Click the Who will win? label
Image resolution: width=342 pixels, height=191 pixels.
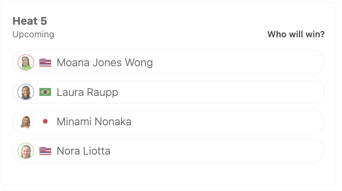coord(296,34)
